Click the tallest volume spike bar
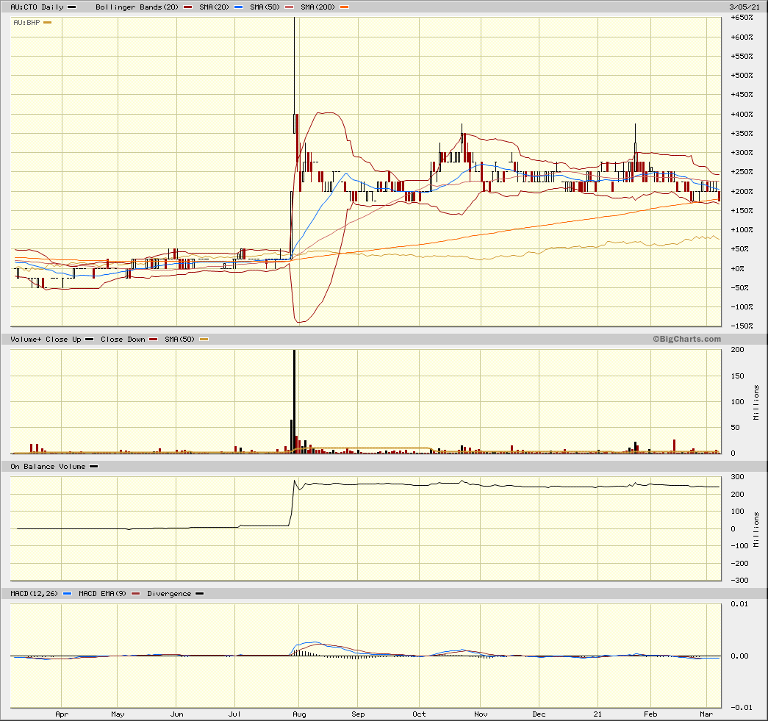 [x=295, y=401]
